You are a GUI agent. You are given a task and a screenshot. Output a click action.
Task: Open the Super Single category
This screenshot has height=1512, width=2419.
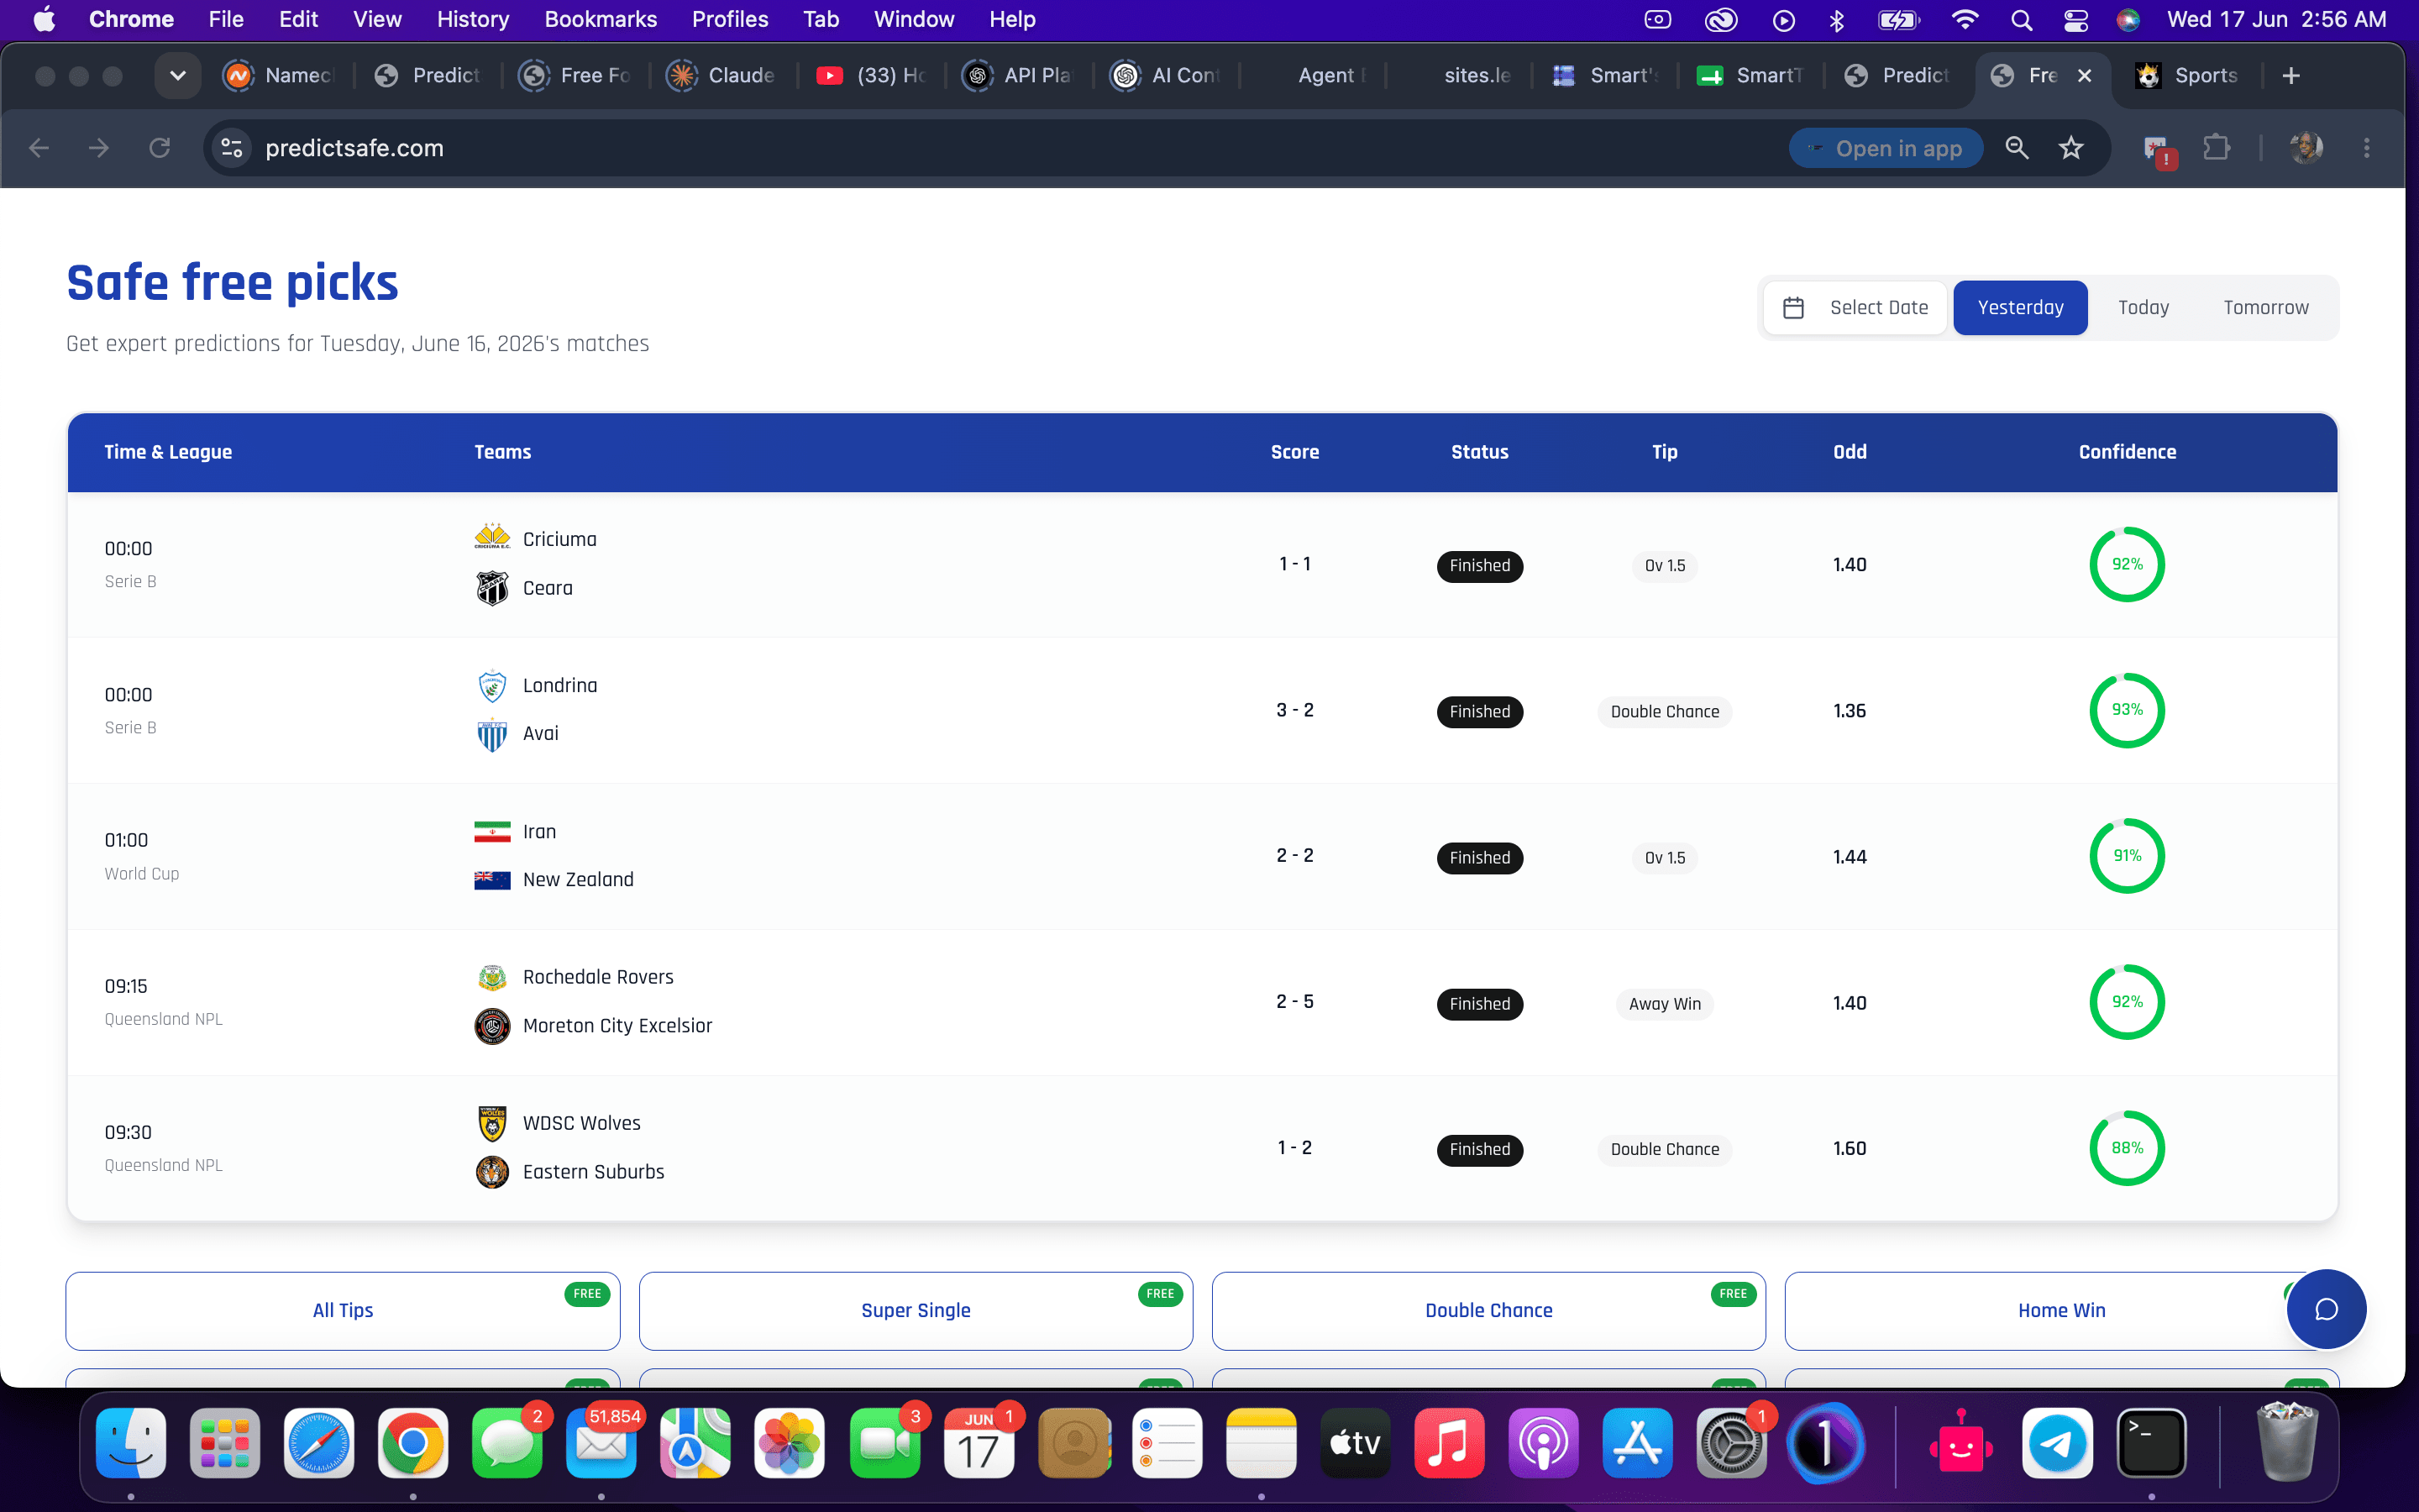click(916, 1310)
